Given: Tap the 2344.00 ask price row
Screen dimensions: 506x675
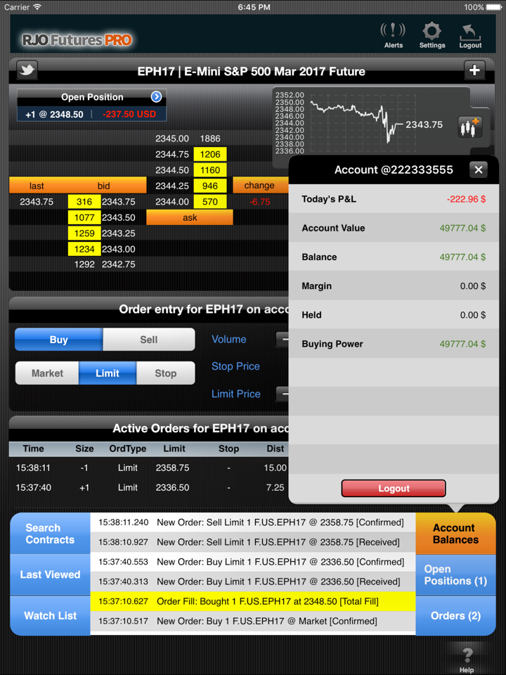Looking at the screenshot, I should click(x=172, y=202).
